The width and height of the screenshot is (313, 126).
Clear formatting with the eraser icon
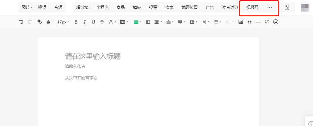(40, 22)
